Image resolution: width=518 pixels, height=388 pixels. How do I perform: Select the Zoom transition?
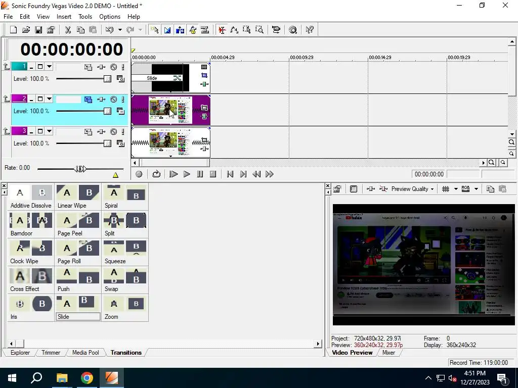(125, 308)
